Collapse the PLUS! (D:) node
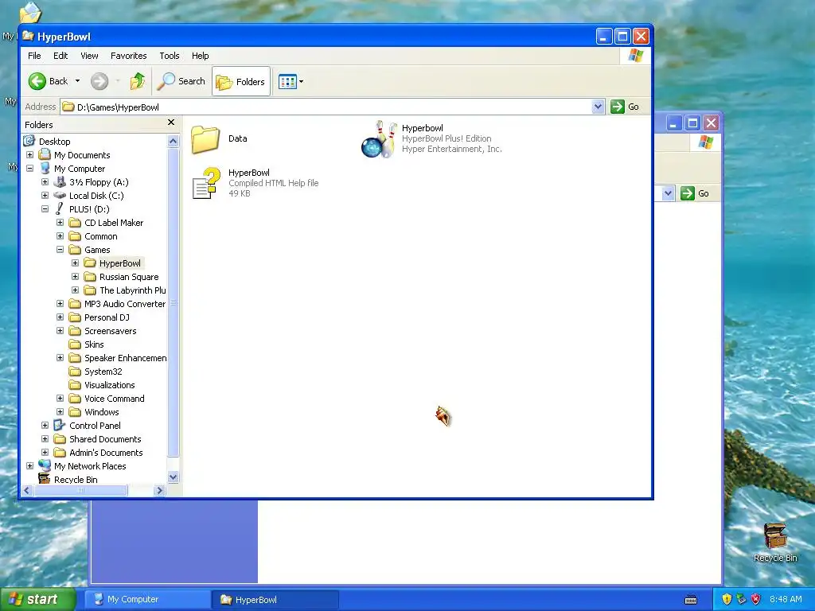 tap(45, 209)
